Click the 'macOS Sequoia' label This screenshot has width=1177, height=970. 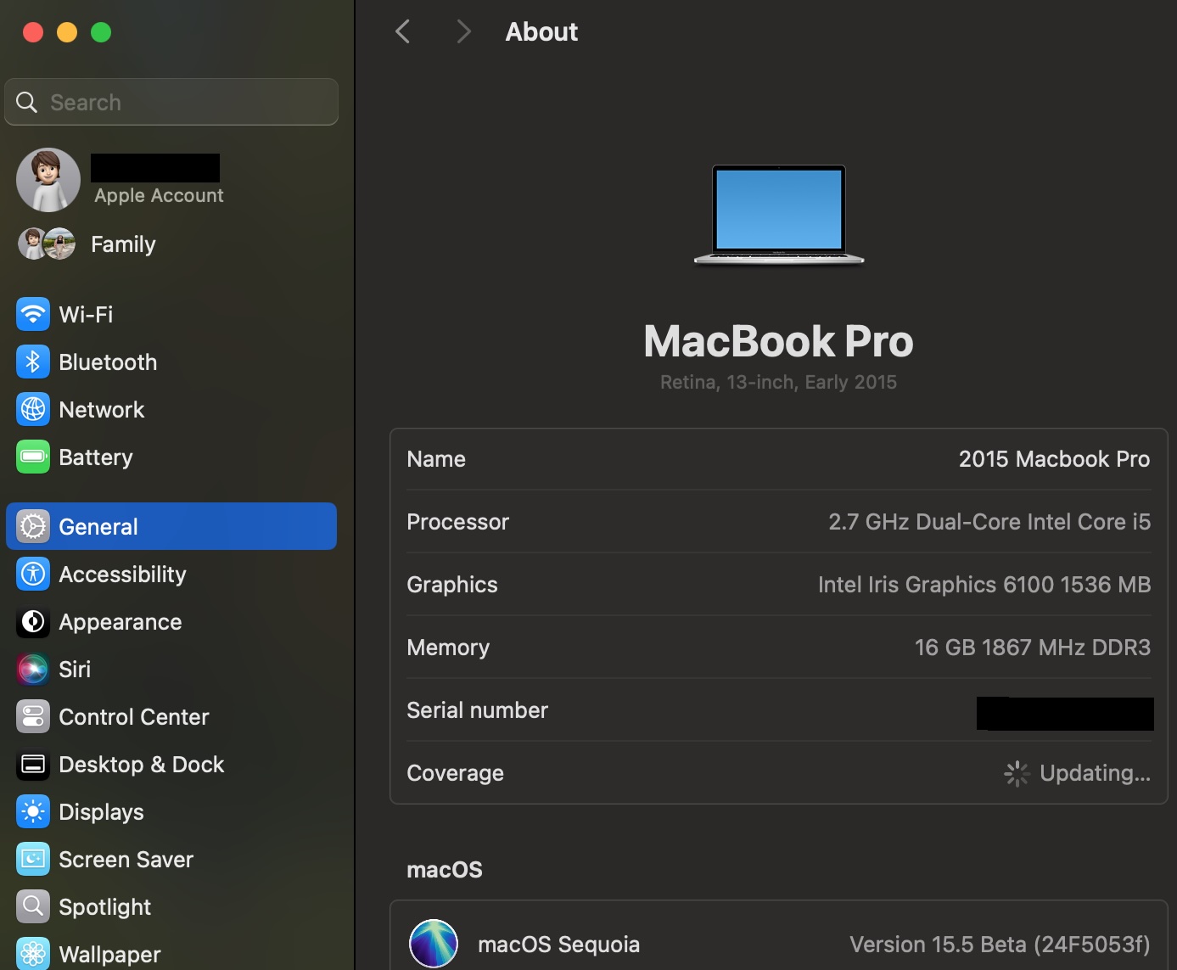click(558, 944)
